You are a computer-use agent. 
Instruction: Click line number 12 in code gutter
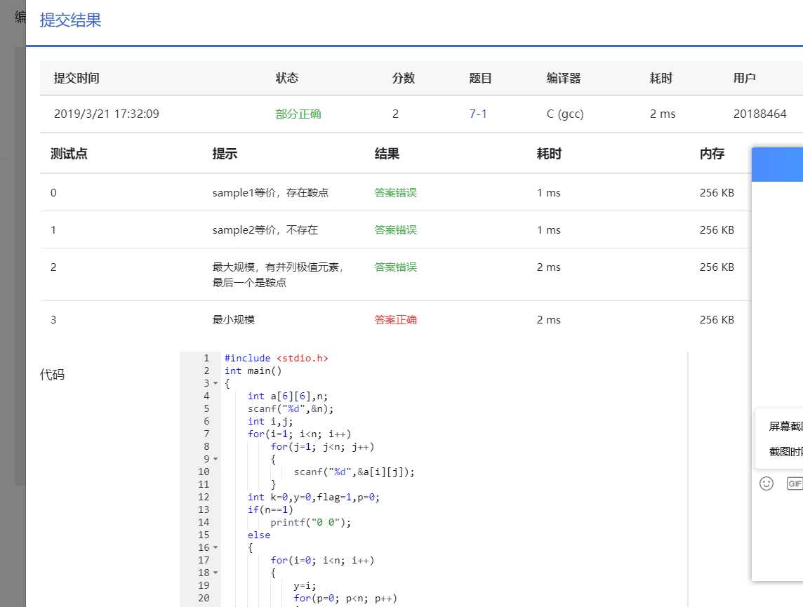[x=204, y=497]
